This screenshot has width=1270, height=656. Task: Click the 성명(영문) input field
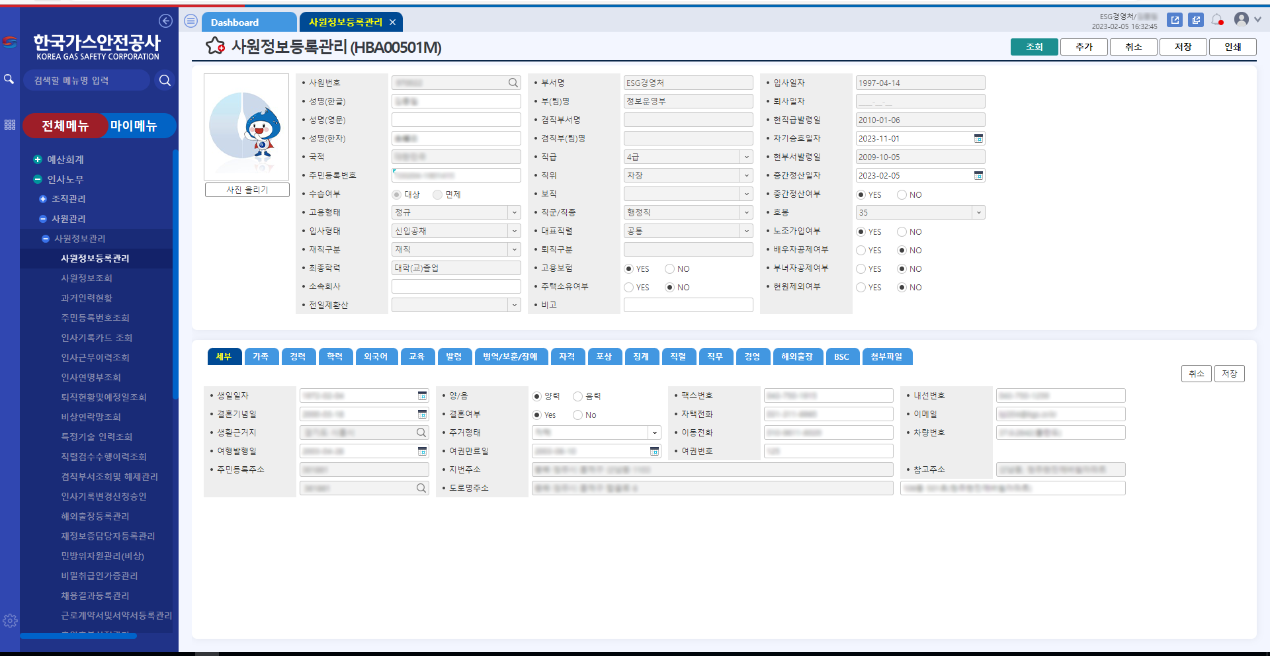456,120
